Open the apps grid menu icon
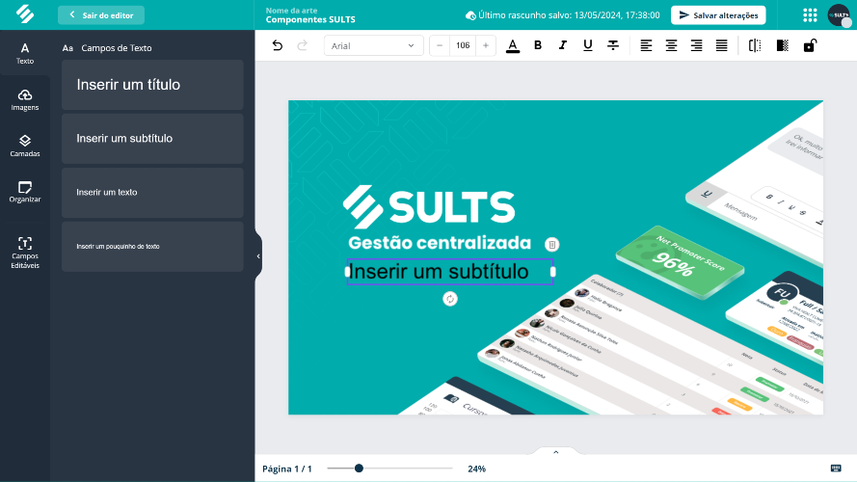The width and height of the screenshot is (857, 482). [x=810, y=15]
